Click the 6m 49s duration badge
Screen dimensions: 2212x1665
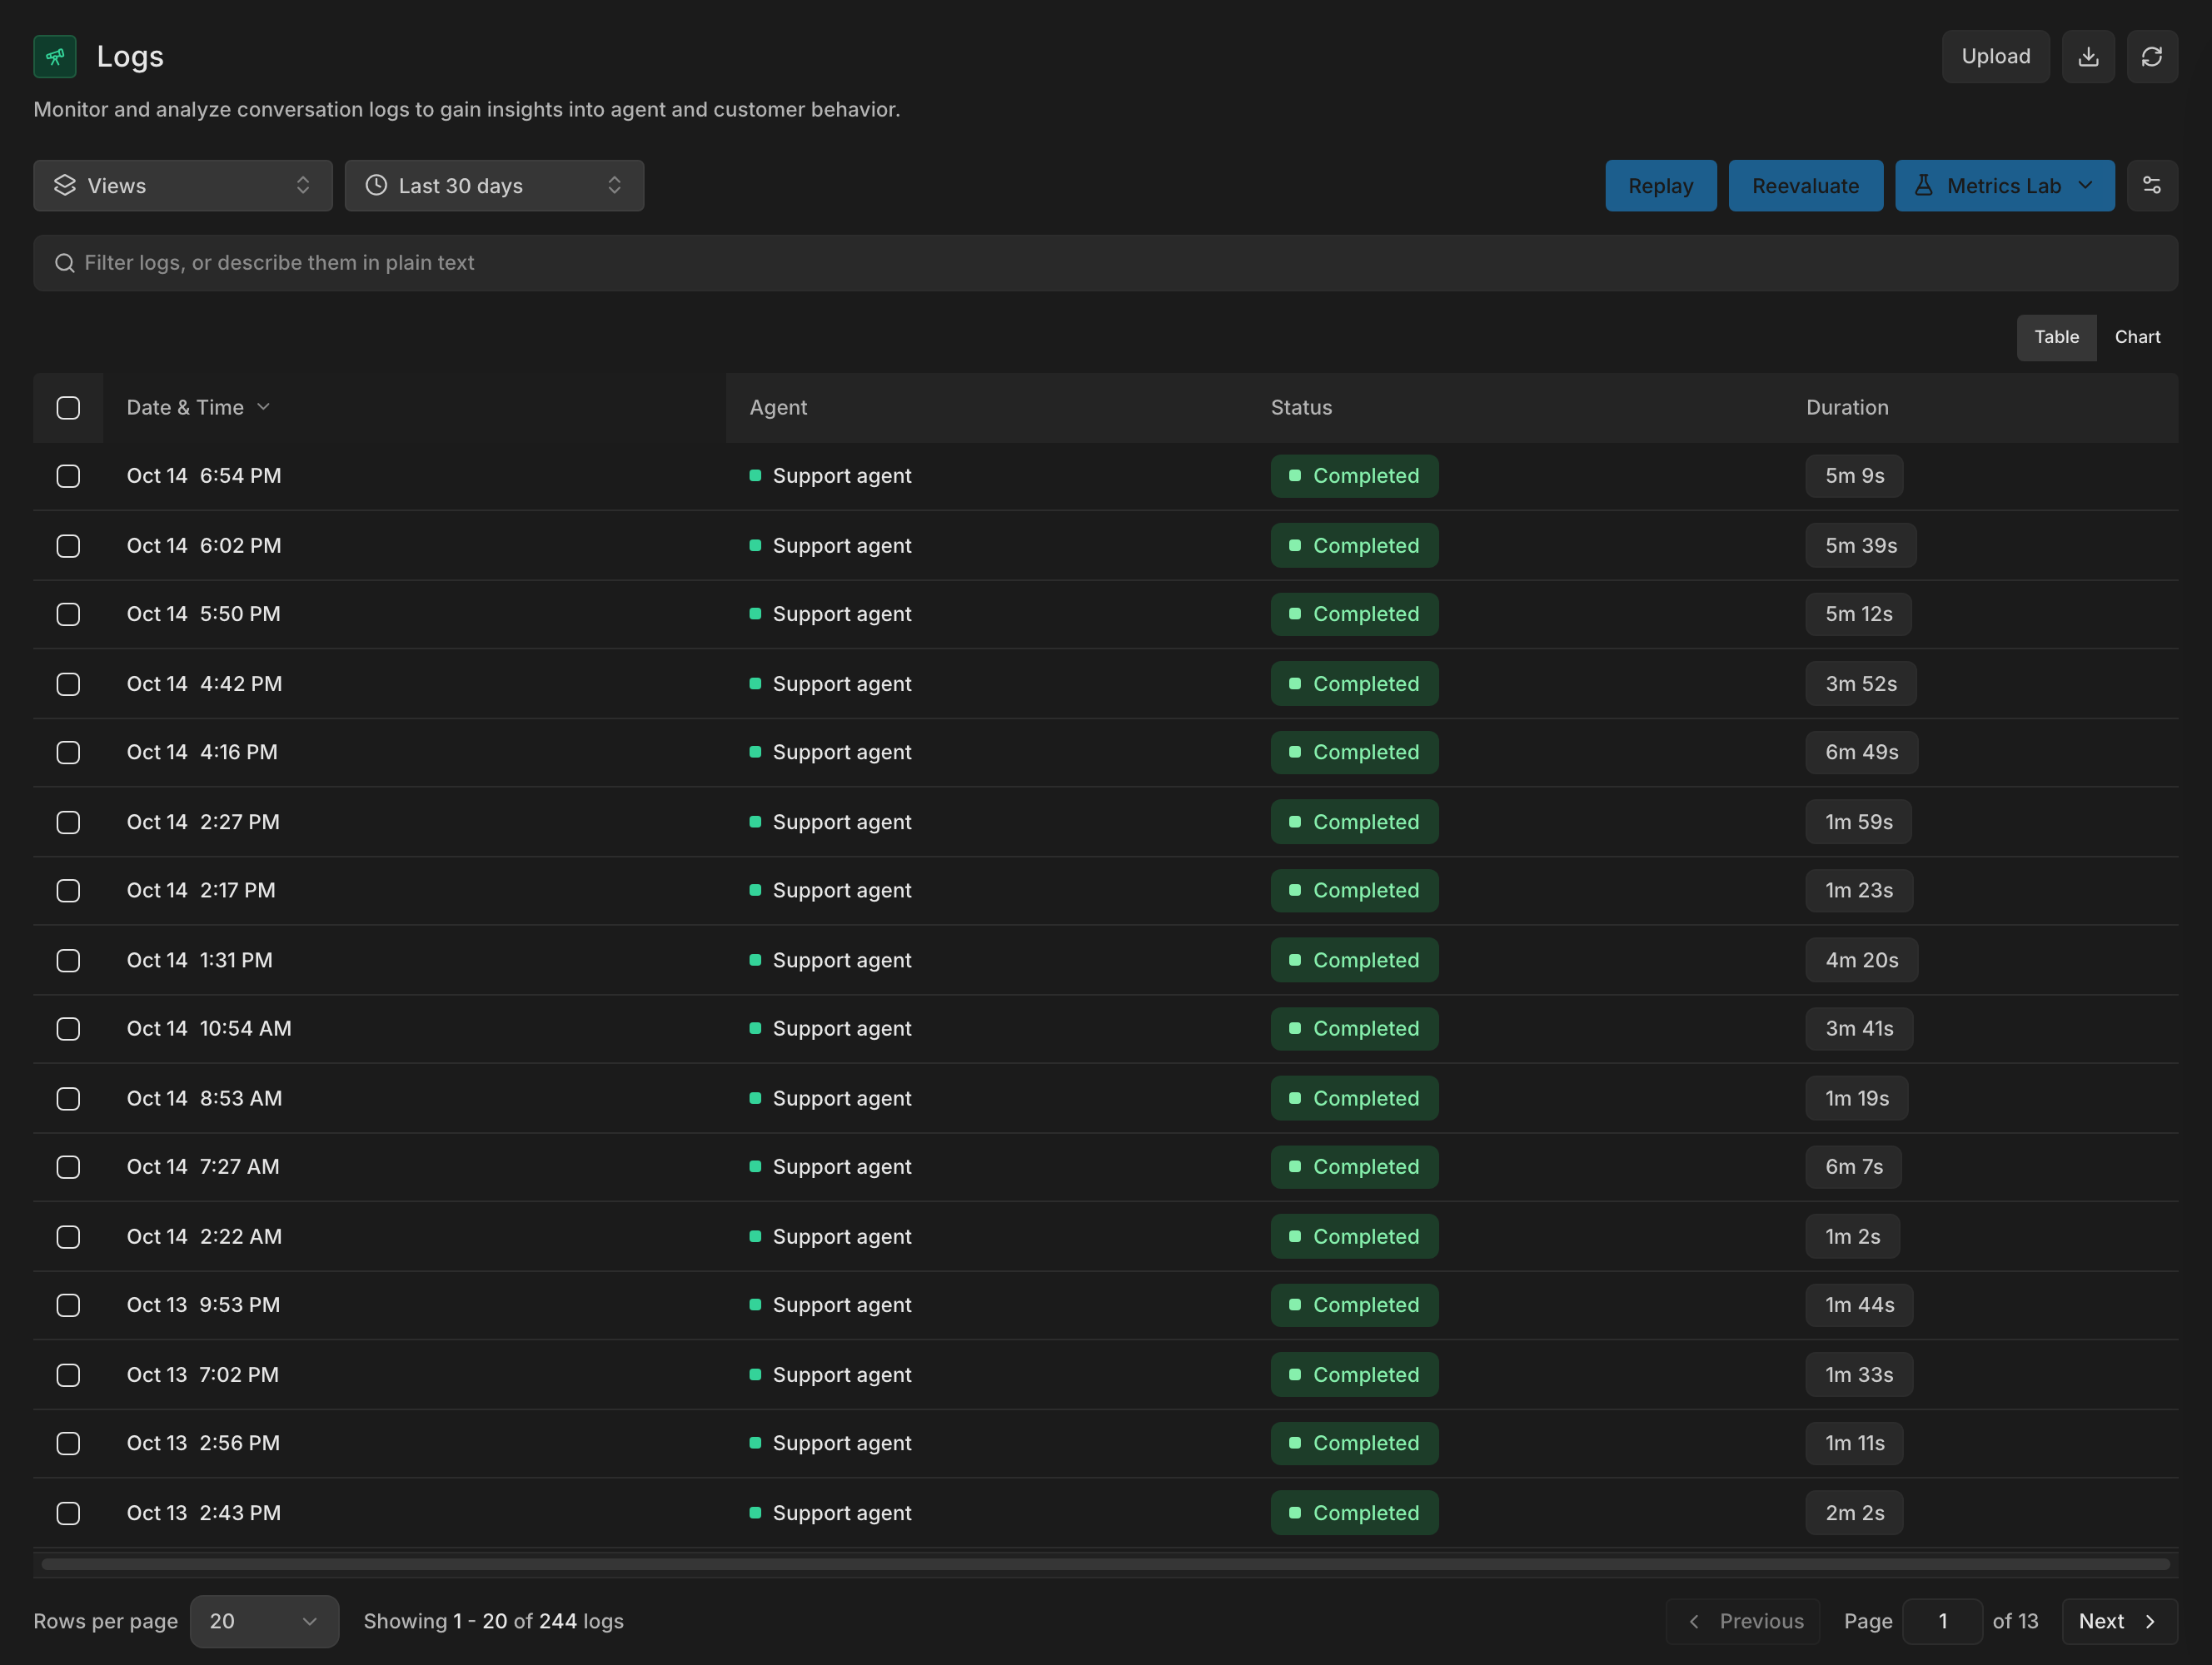coord(1861,753)
